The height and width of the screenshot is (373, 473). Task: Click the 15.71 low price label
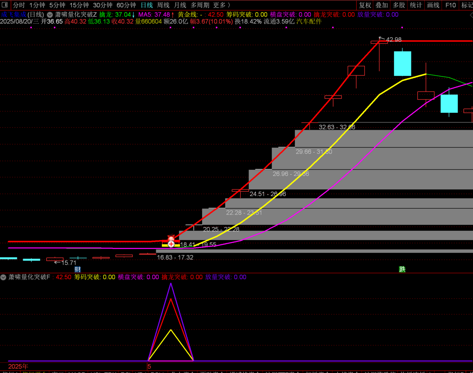[69, 263]
